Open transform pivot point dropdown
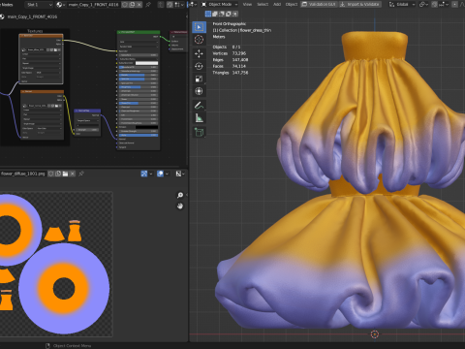The height and width of the screenshot is (349, 465). click(x=423, y=5)
